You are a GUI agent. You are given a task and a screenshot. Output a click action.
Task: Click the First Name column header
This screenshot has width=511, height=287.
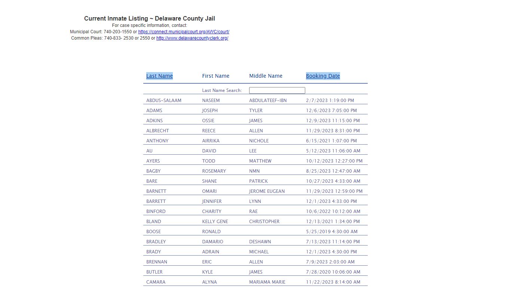(216, 76)
